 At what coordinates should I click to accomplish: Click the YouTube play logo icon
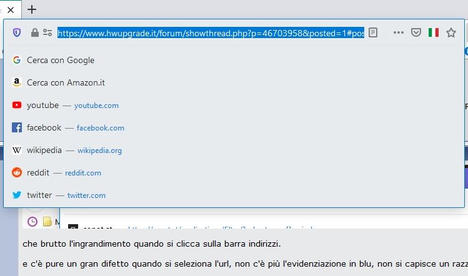(x=17, y=105)
